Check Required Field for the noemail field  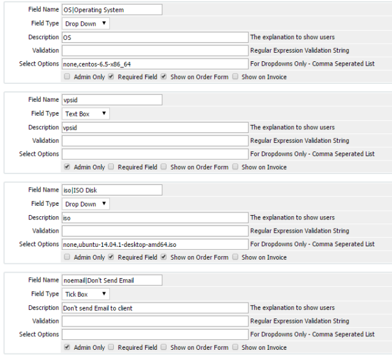click(111, 347)
